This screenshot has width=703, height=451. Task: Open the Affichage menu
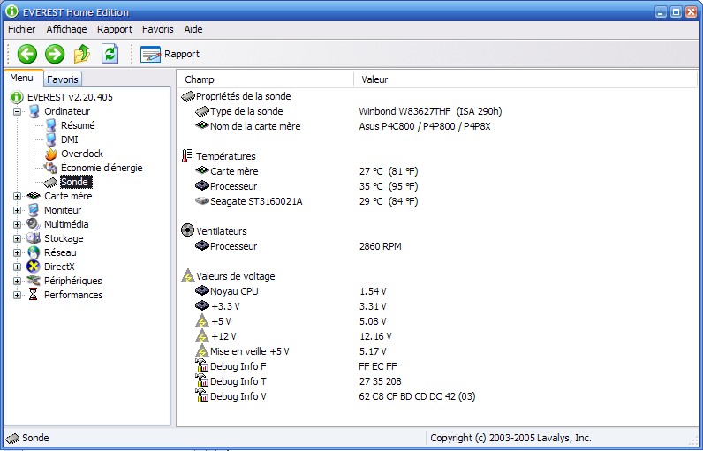(x=66, y=29)
